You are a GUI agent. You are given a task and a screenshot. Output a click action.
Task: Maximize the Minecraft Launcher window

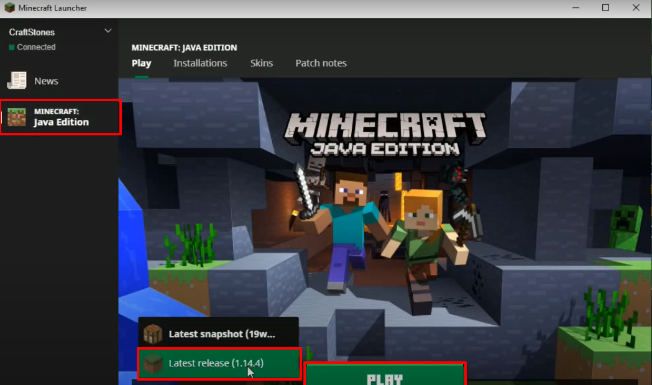[605, 7]
